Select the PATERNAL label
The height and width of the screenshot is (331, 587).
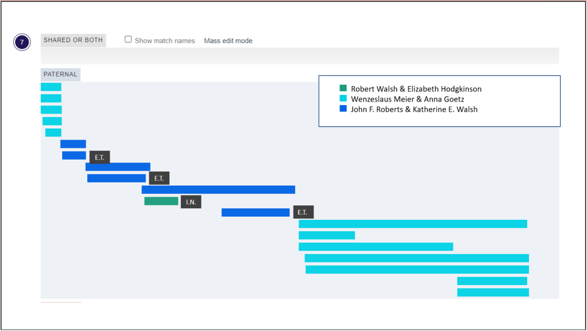pos(60,75)
